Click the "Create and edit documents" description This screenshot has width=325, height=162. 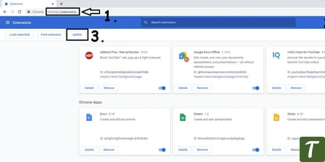click(x=118, y=119)
